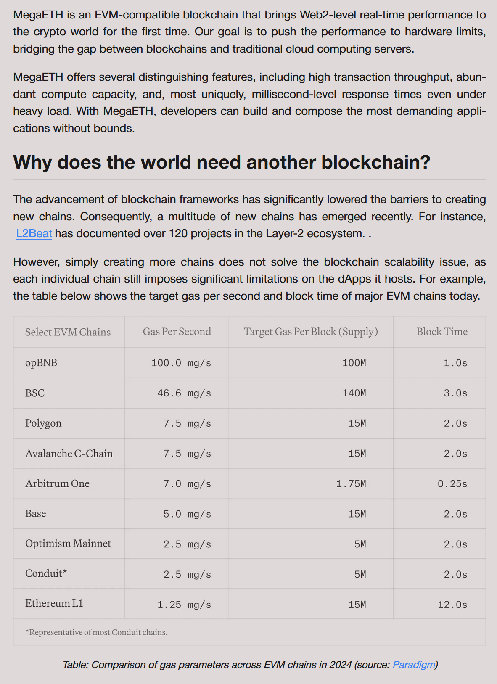
Task: Open the Paradigm source link
Action: coord(413,665)
